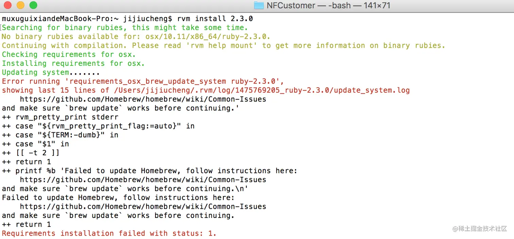Click the 'Error running' red line

point(143,81)
